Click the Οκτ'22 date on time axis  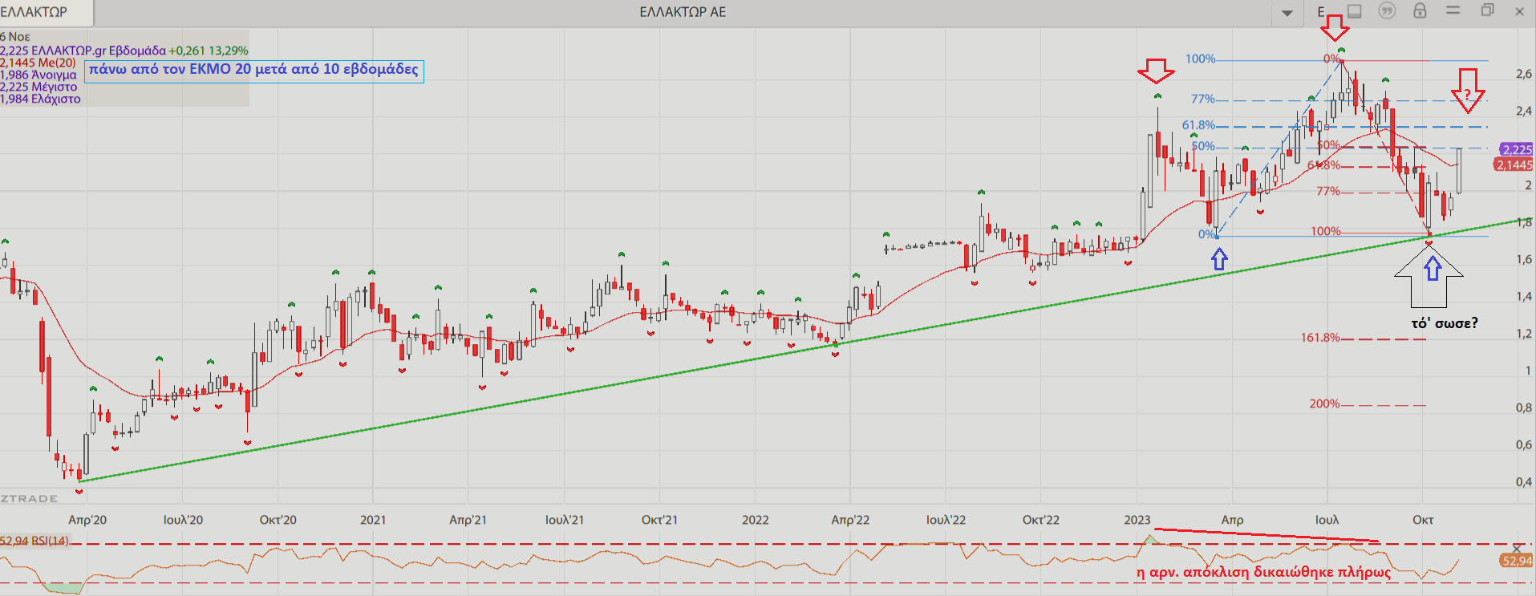coord(1040,520)
